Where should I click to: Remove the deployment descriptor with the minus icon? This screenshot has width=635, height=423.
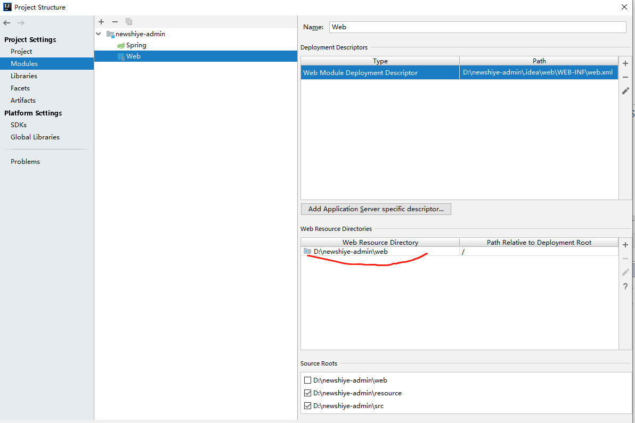tap(625, 77)
